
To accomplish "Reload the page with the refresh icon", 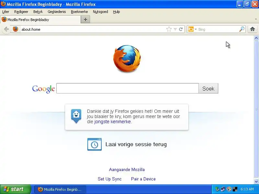I will [x=181, y=29].
